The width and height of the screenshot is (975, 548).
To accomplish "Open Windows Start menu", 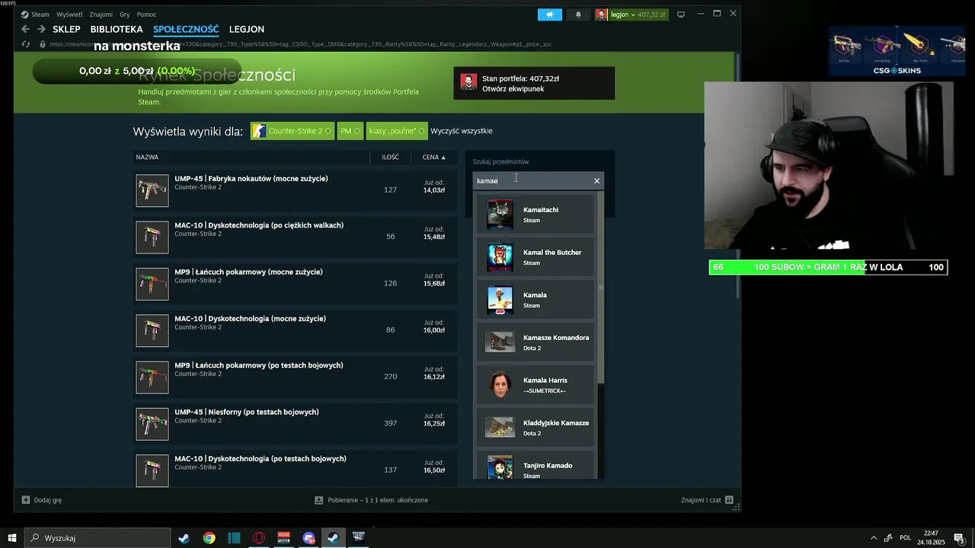I will tap(12, 538).
